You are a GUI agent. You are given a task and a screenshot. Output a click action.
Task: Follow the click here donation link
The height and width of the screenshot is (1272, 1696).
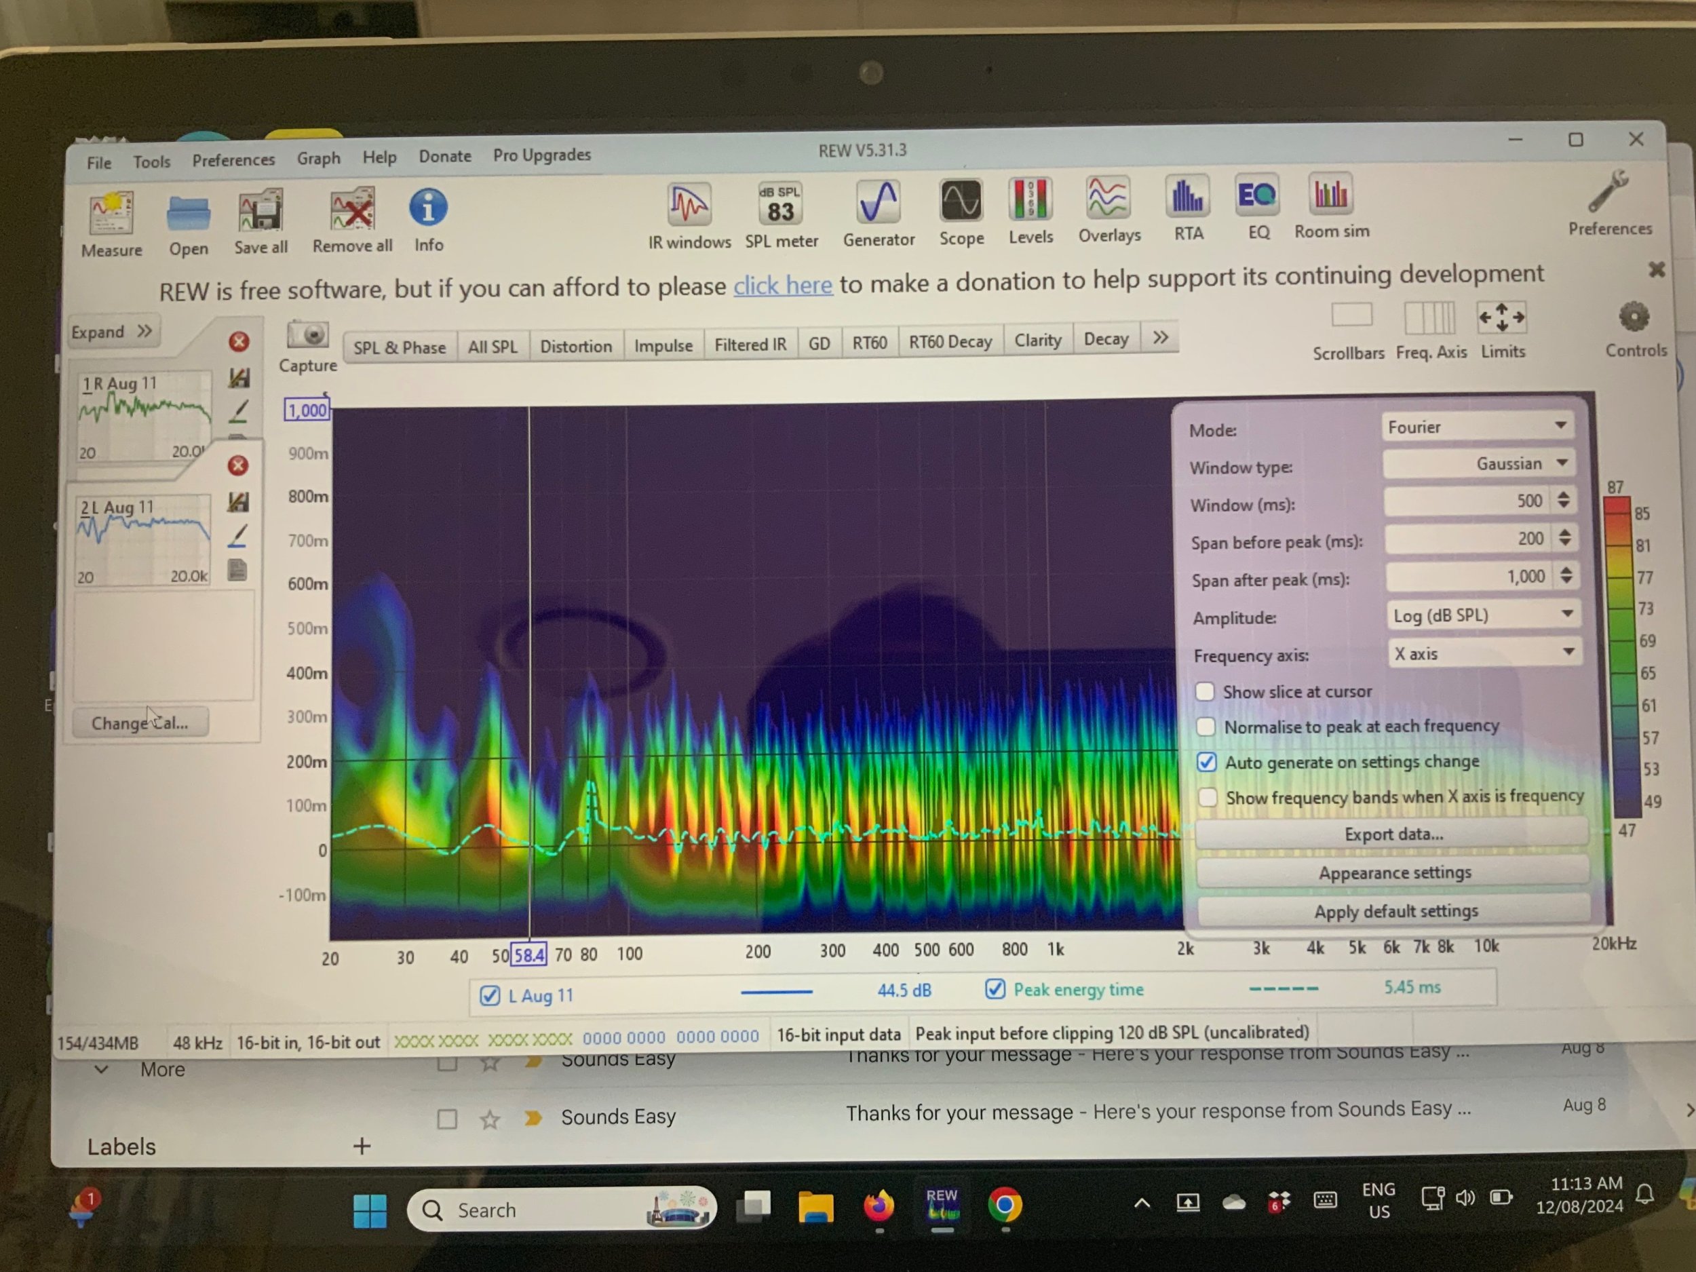pyautogui.click(x=782, y=286)
